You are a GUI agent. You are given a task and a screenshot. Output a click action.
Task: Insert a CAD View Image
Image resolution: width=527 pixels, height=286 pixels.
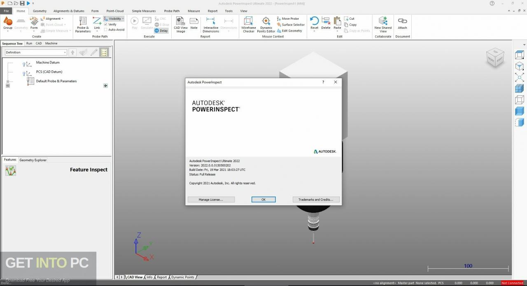[x=180, y=25]
